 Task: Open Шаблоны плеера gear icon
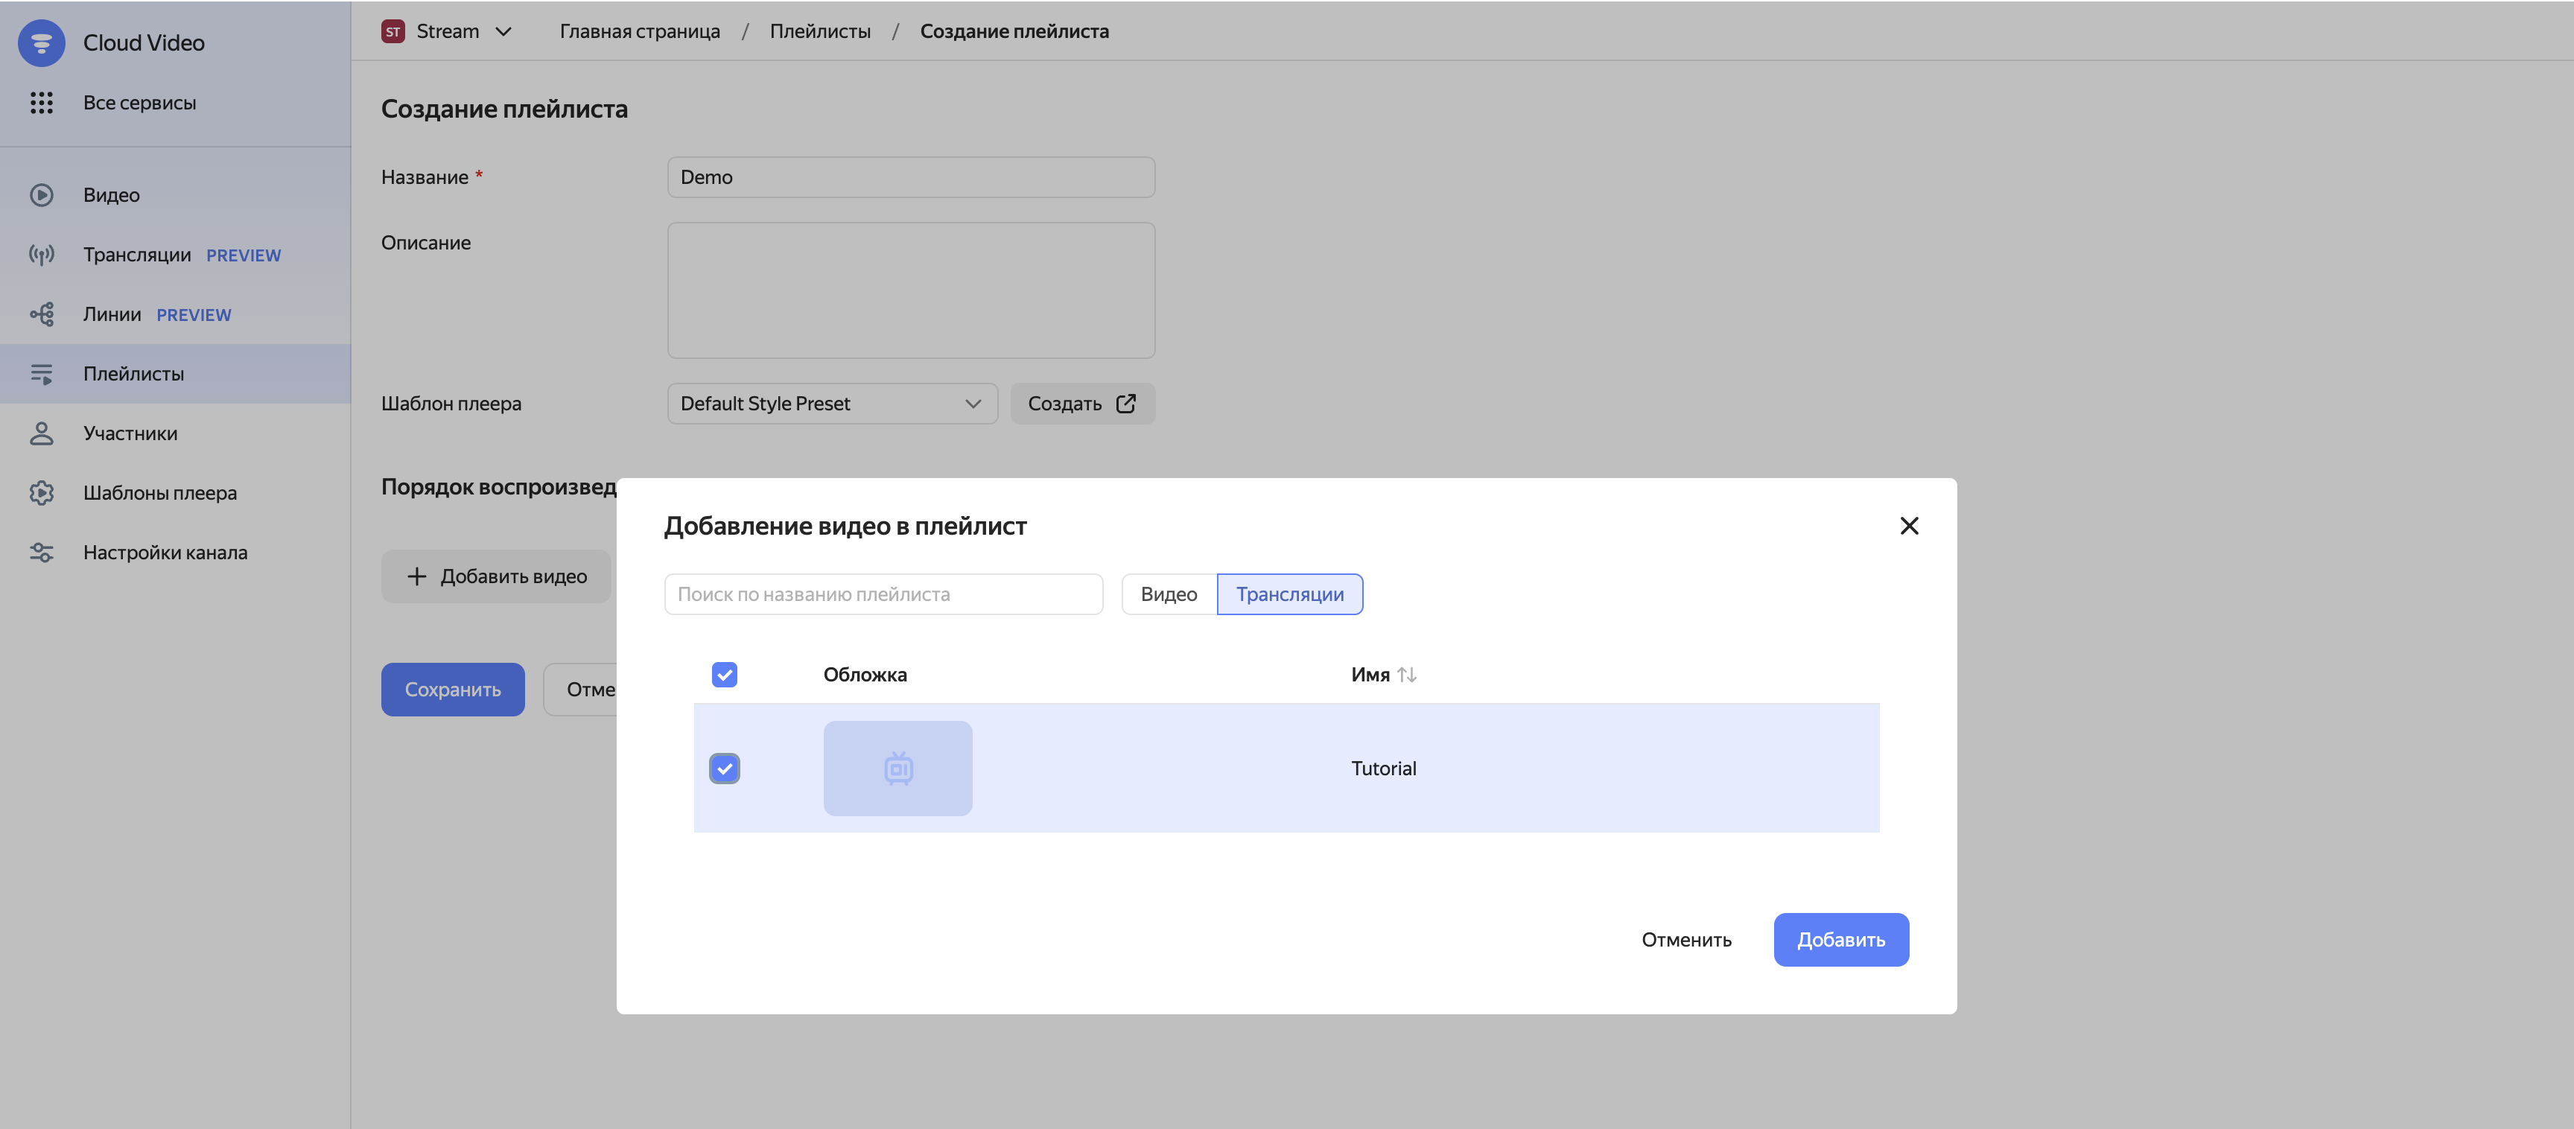click(x=41, y=492)
